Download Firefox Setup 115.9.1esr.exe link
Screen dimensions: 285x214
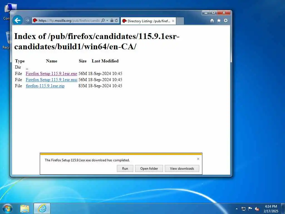coord(51,74)
